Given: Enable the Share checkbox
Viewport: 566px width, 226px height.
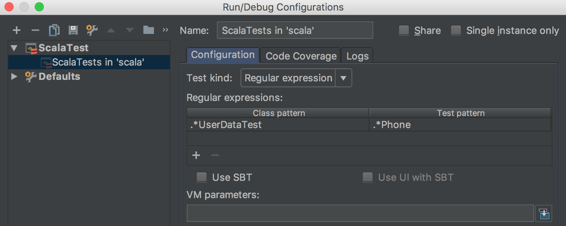Looking at the screenshot, I should pyautogui.click(x=404, y=30).
